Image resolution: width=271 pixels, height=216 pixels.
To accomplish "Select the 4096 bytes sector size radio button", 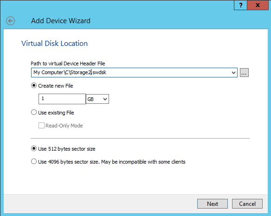I will pos(34,162).
